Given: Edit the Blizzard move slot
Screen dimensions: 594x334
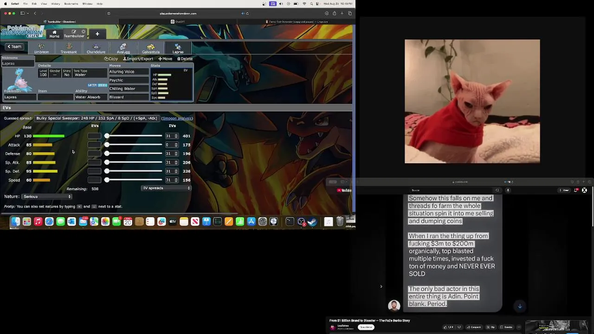Looking at the screenshot, I should click(x=129, y=97).
